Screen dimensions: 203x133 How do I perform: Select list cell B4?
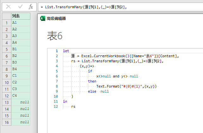click(21, 69)
